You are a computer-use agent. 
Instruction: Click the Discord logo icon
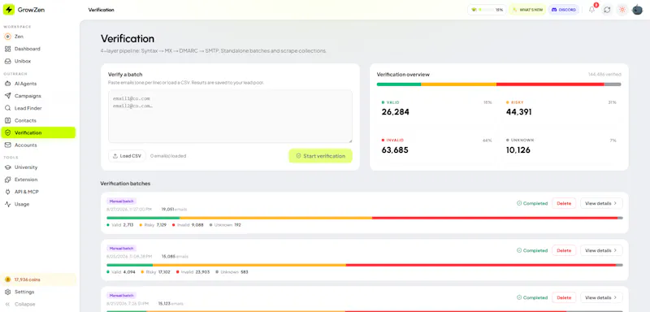[554, 10]
